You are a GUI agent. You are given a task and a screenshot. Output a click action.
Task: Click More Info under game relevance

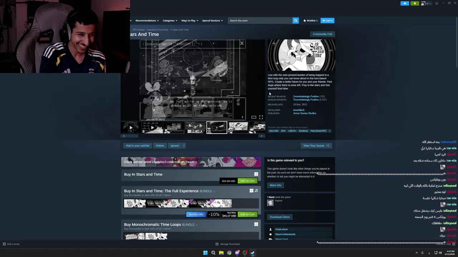(276, 185)
